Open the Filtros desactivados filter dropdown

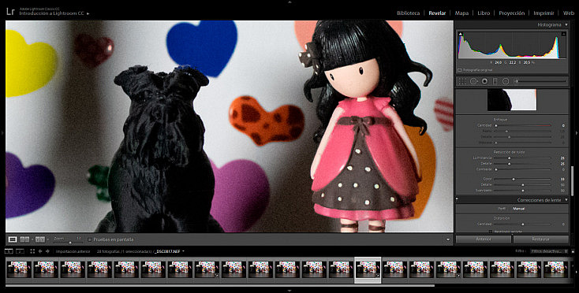[x=549, y=251]
